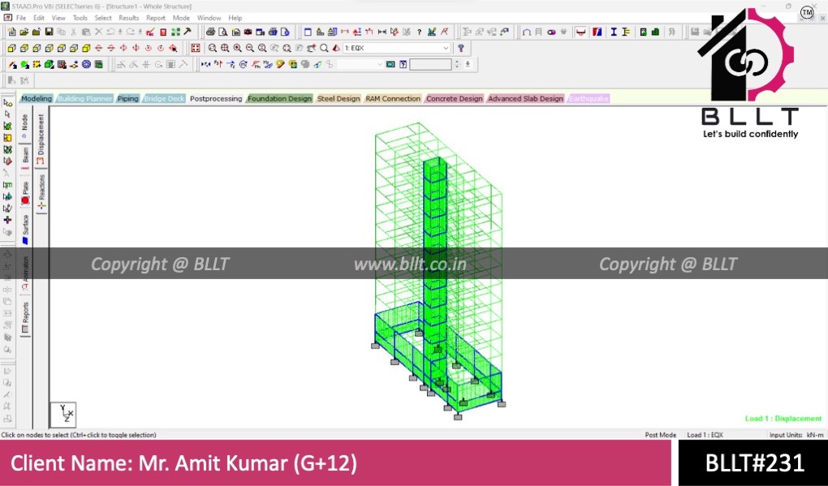Select the Reactions sub-page tab
Image resolution: width=828 pixels, height=486 pixels.
tap(41, 192)
